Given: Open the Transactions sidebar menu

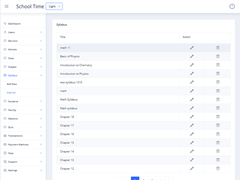Looking at the screenshot, I should (23, 136).
